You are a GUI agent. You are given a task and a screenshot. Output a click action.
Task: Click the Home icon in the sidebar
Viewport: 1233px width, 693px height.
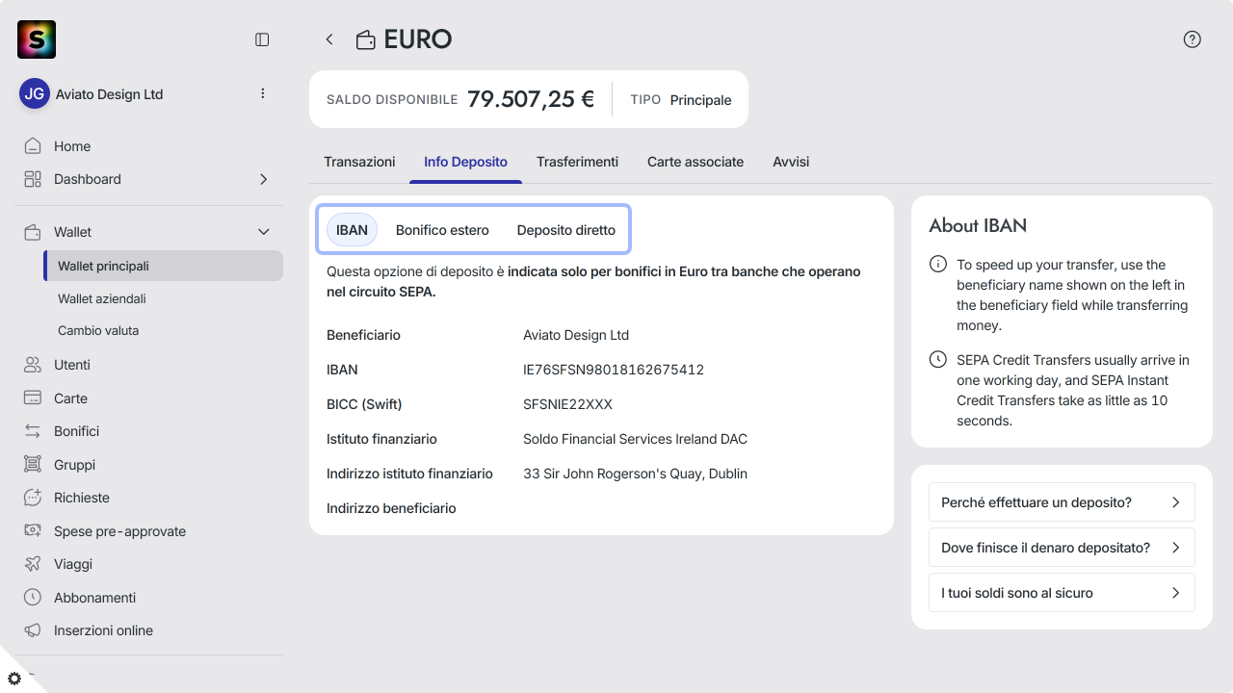coord(33,146)
